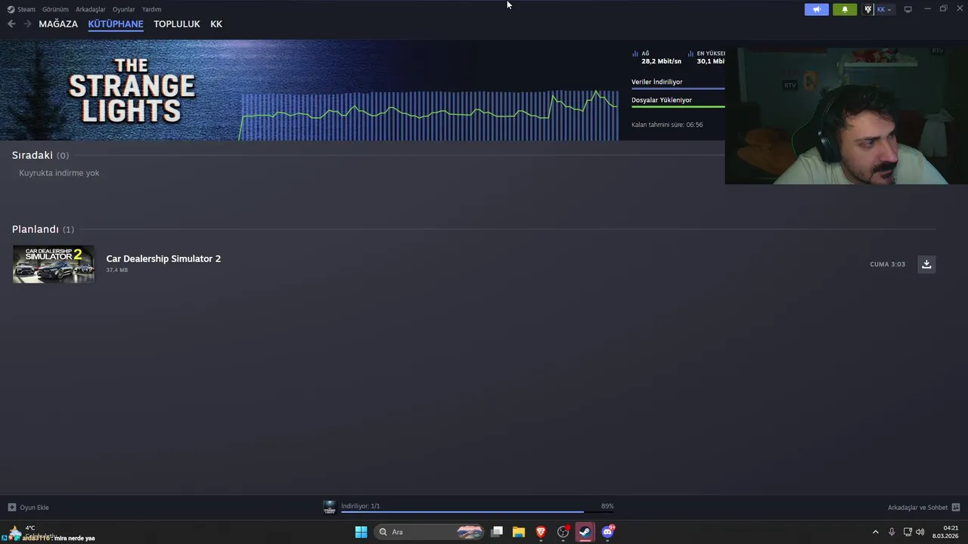Open Task View on the taskbar

[x=497, y=532]
